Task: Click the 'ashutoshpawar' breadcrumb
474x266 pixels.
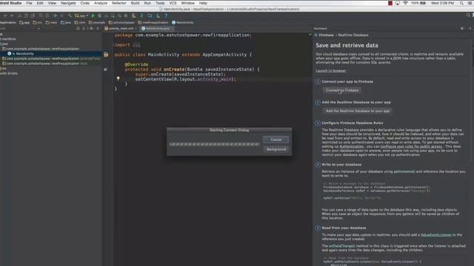Action: 121,22
